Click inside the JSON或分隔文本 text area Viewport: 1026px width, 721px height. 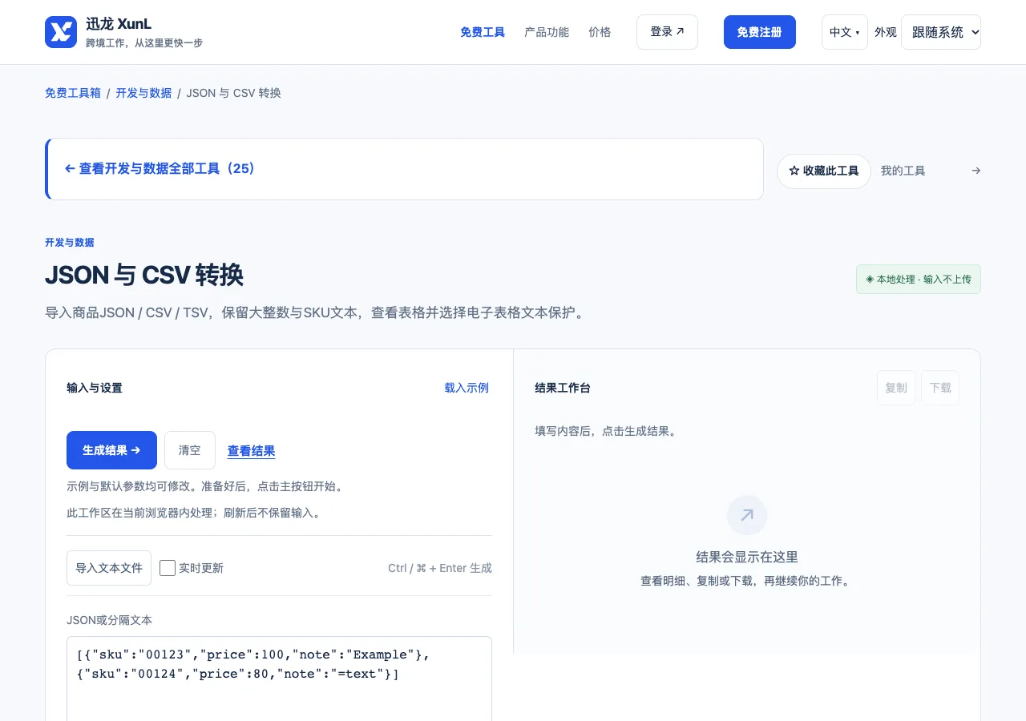pyautogui.click(x=279, y=679)
